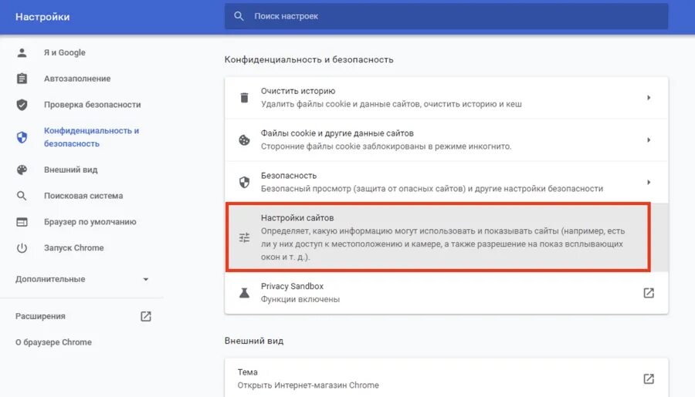Click the blue shield icon beside Конфиденциальность и безопасность
Screen dimensions: 695x397
(22, 137)
